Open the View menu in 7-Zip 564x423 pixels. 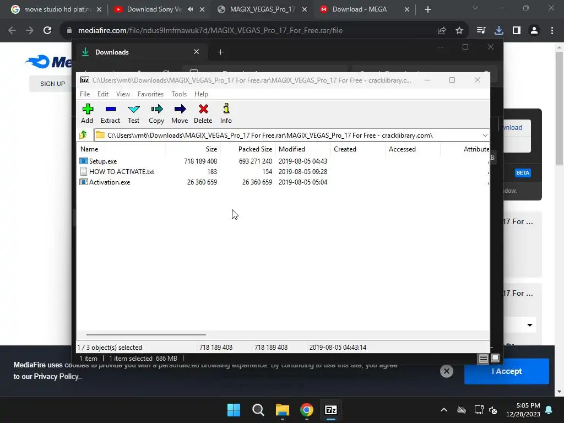click(x=123, y=94)
